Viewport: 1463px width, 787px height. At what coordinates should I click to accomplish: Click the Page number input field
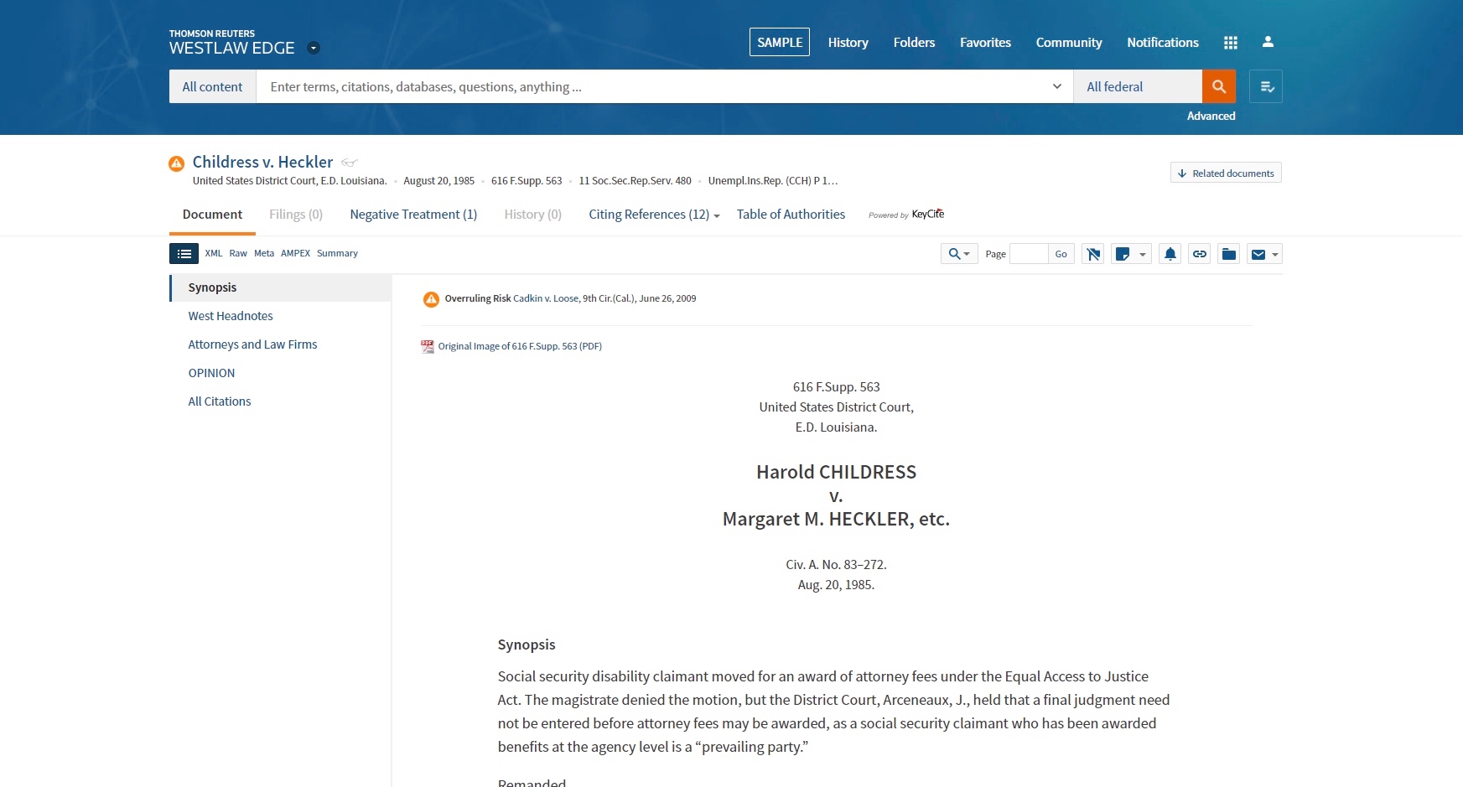pos(1029,254)
